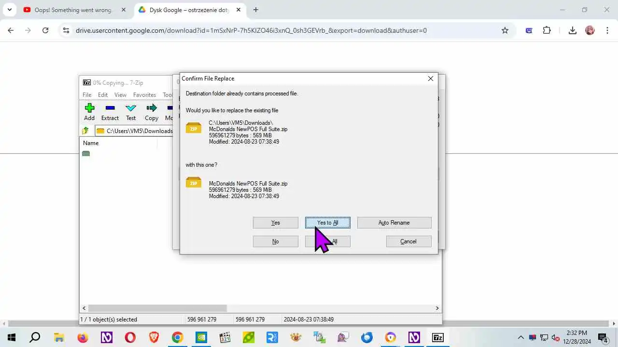Open the File menu in 7-Zip
This screenshot has width=618, height=347.
[87, 95]
